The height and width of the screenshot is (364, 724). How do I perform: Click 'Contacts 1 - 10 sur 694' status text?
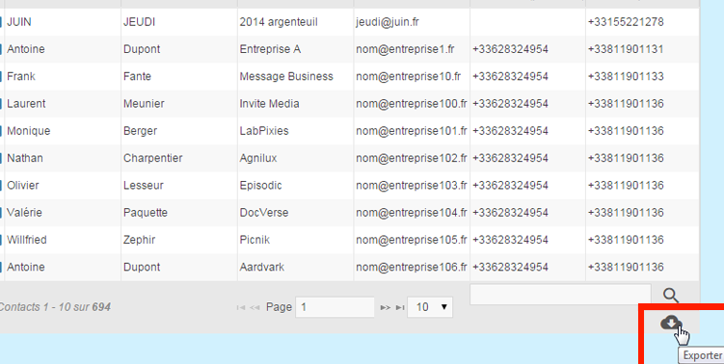point(55,307)
